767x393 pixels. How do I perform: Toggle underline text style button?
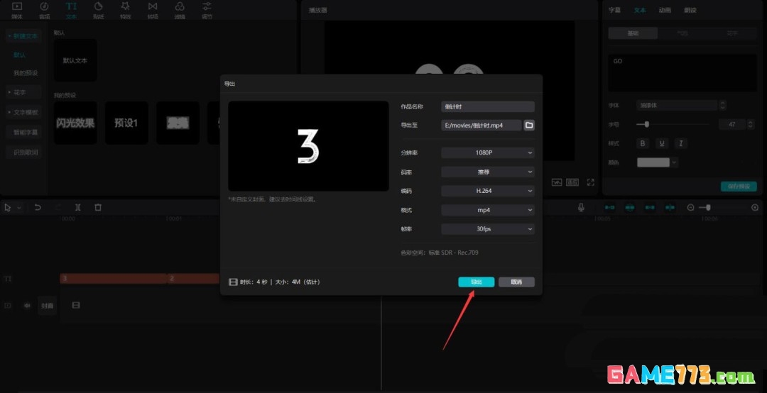(662, 143)
